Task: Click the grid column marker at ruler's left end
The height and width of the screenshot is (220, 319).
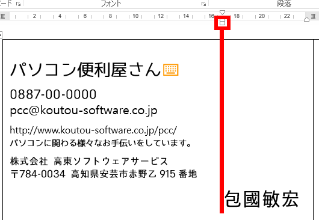Action: tap(2, 16)
